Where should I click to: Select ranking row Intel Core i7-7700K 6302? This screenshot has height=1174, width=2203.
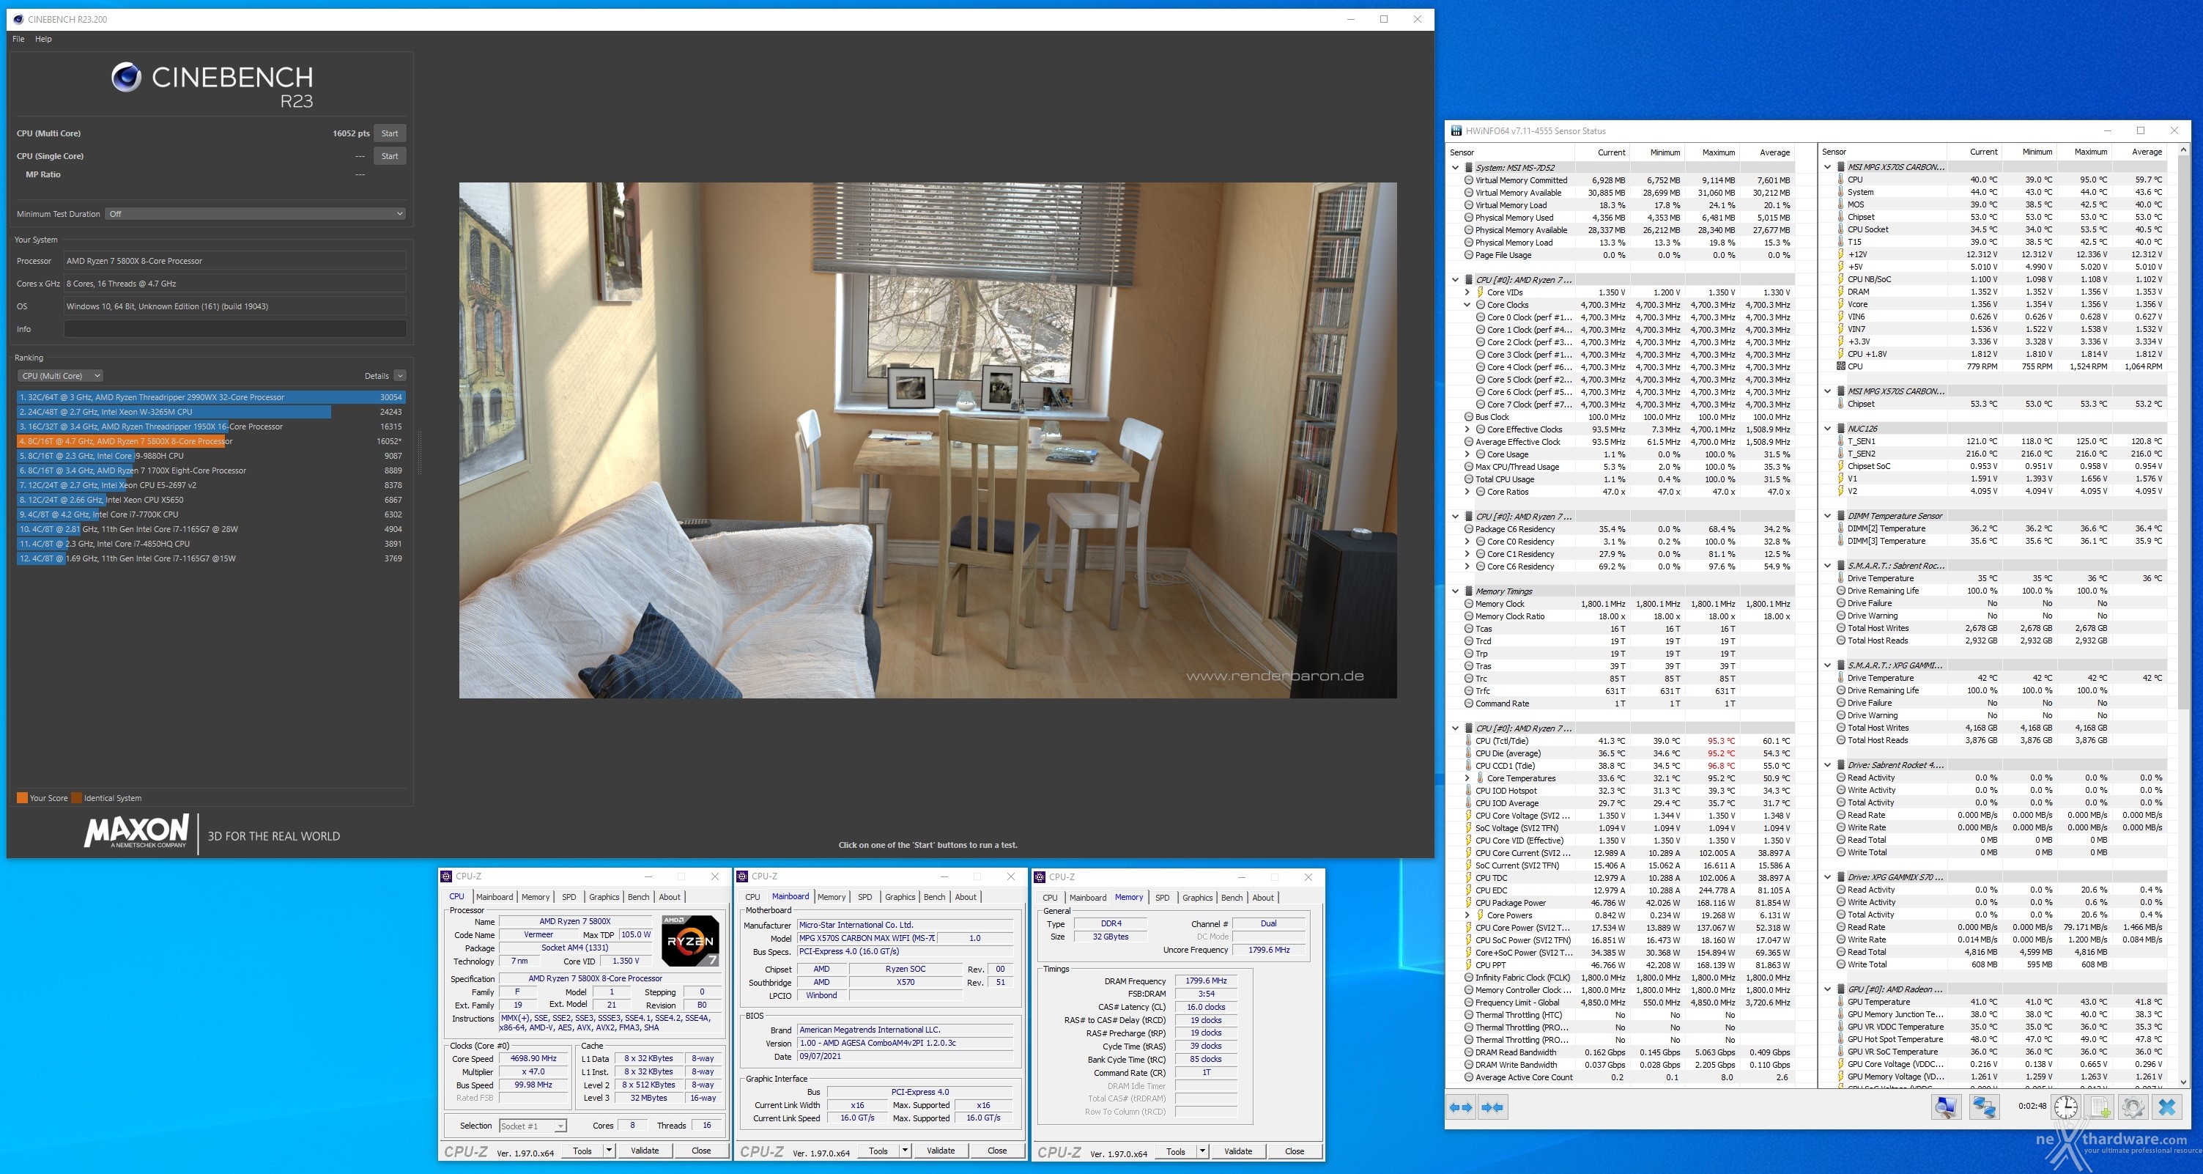210,514
